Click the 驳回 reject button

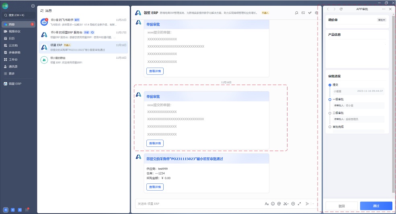pos(342,206)
